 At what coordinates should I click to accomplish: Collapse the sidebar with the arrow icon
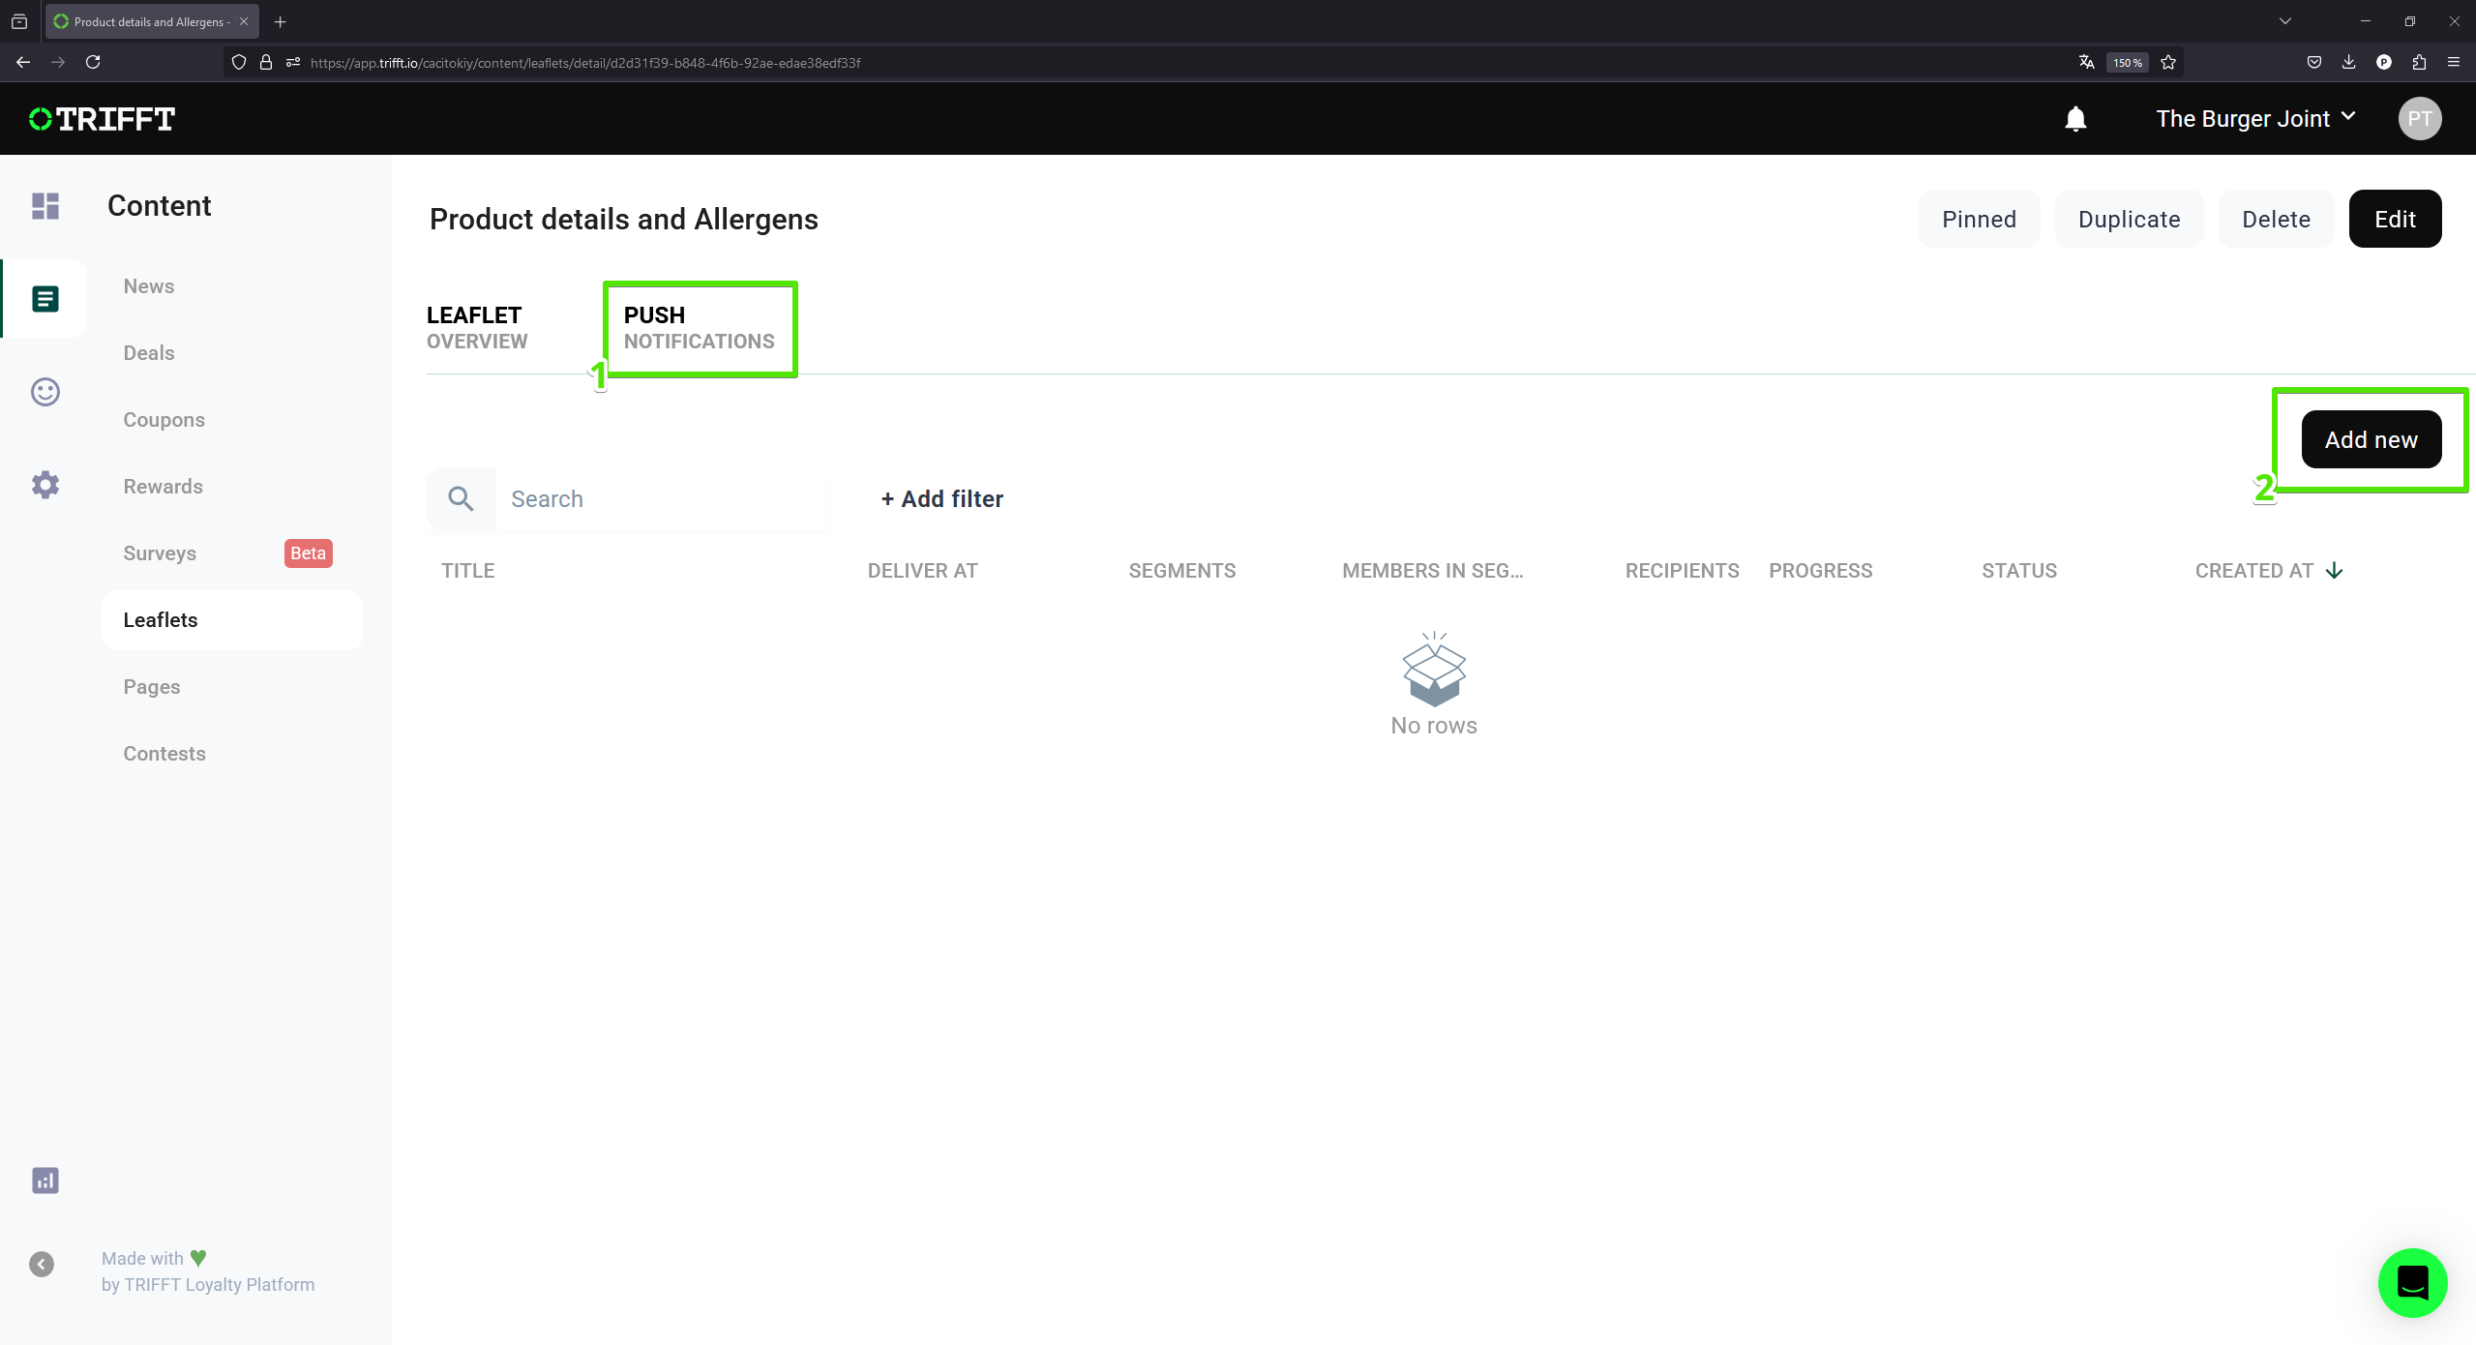click(x=42, y=1265)
